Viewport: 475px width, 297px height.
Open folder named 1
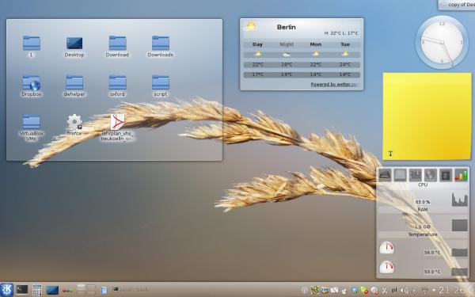(x=31, y=46)
